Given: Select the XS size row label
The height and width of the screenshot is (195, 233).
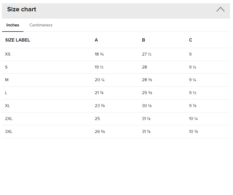Looking at the screenshot, I should (8, 54).
